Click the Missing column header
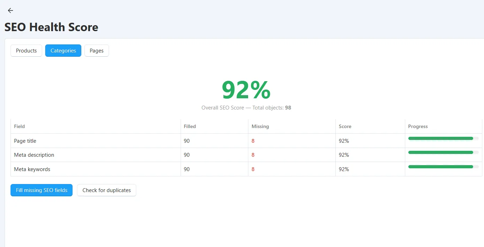 [260, 126]
